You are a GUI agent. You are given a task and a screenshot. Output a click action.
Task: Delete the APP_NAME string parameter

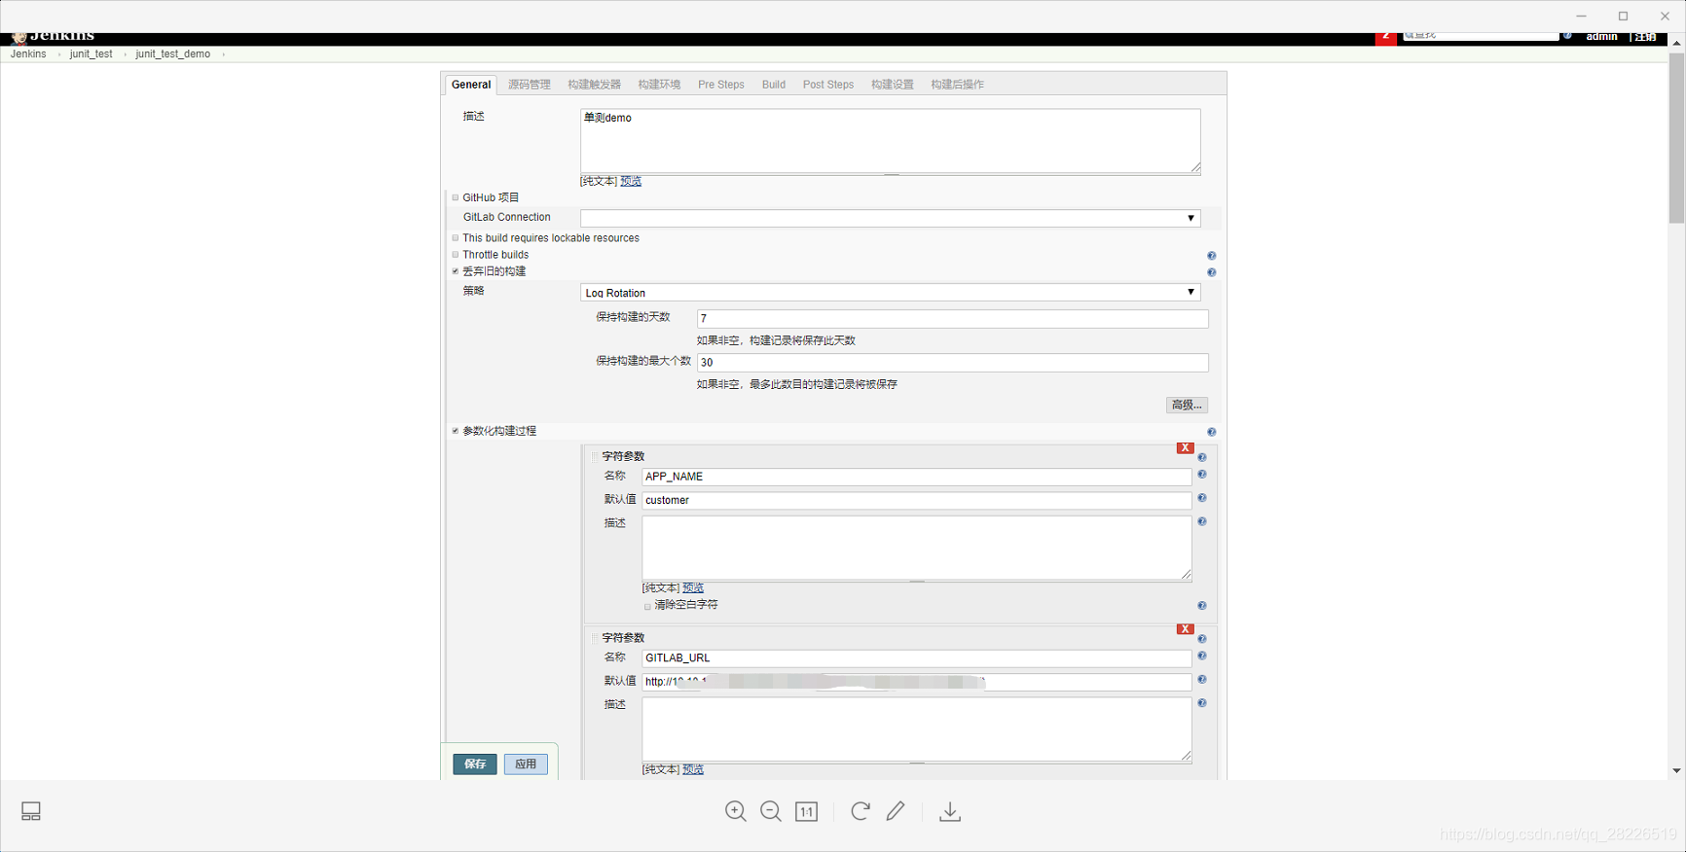click(1185, 448)
